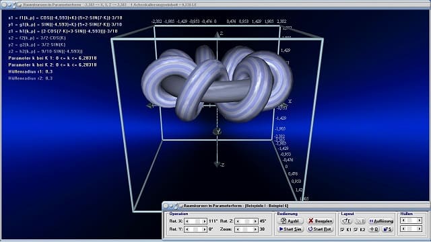The height and width of the screenshot is (242, 431).
Task: Click the Rot. X slider track
Action: click(x=196, y=221)
